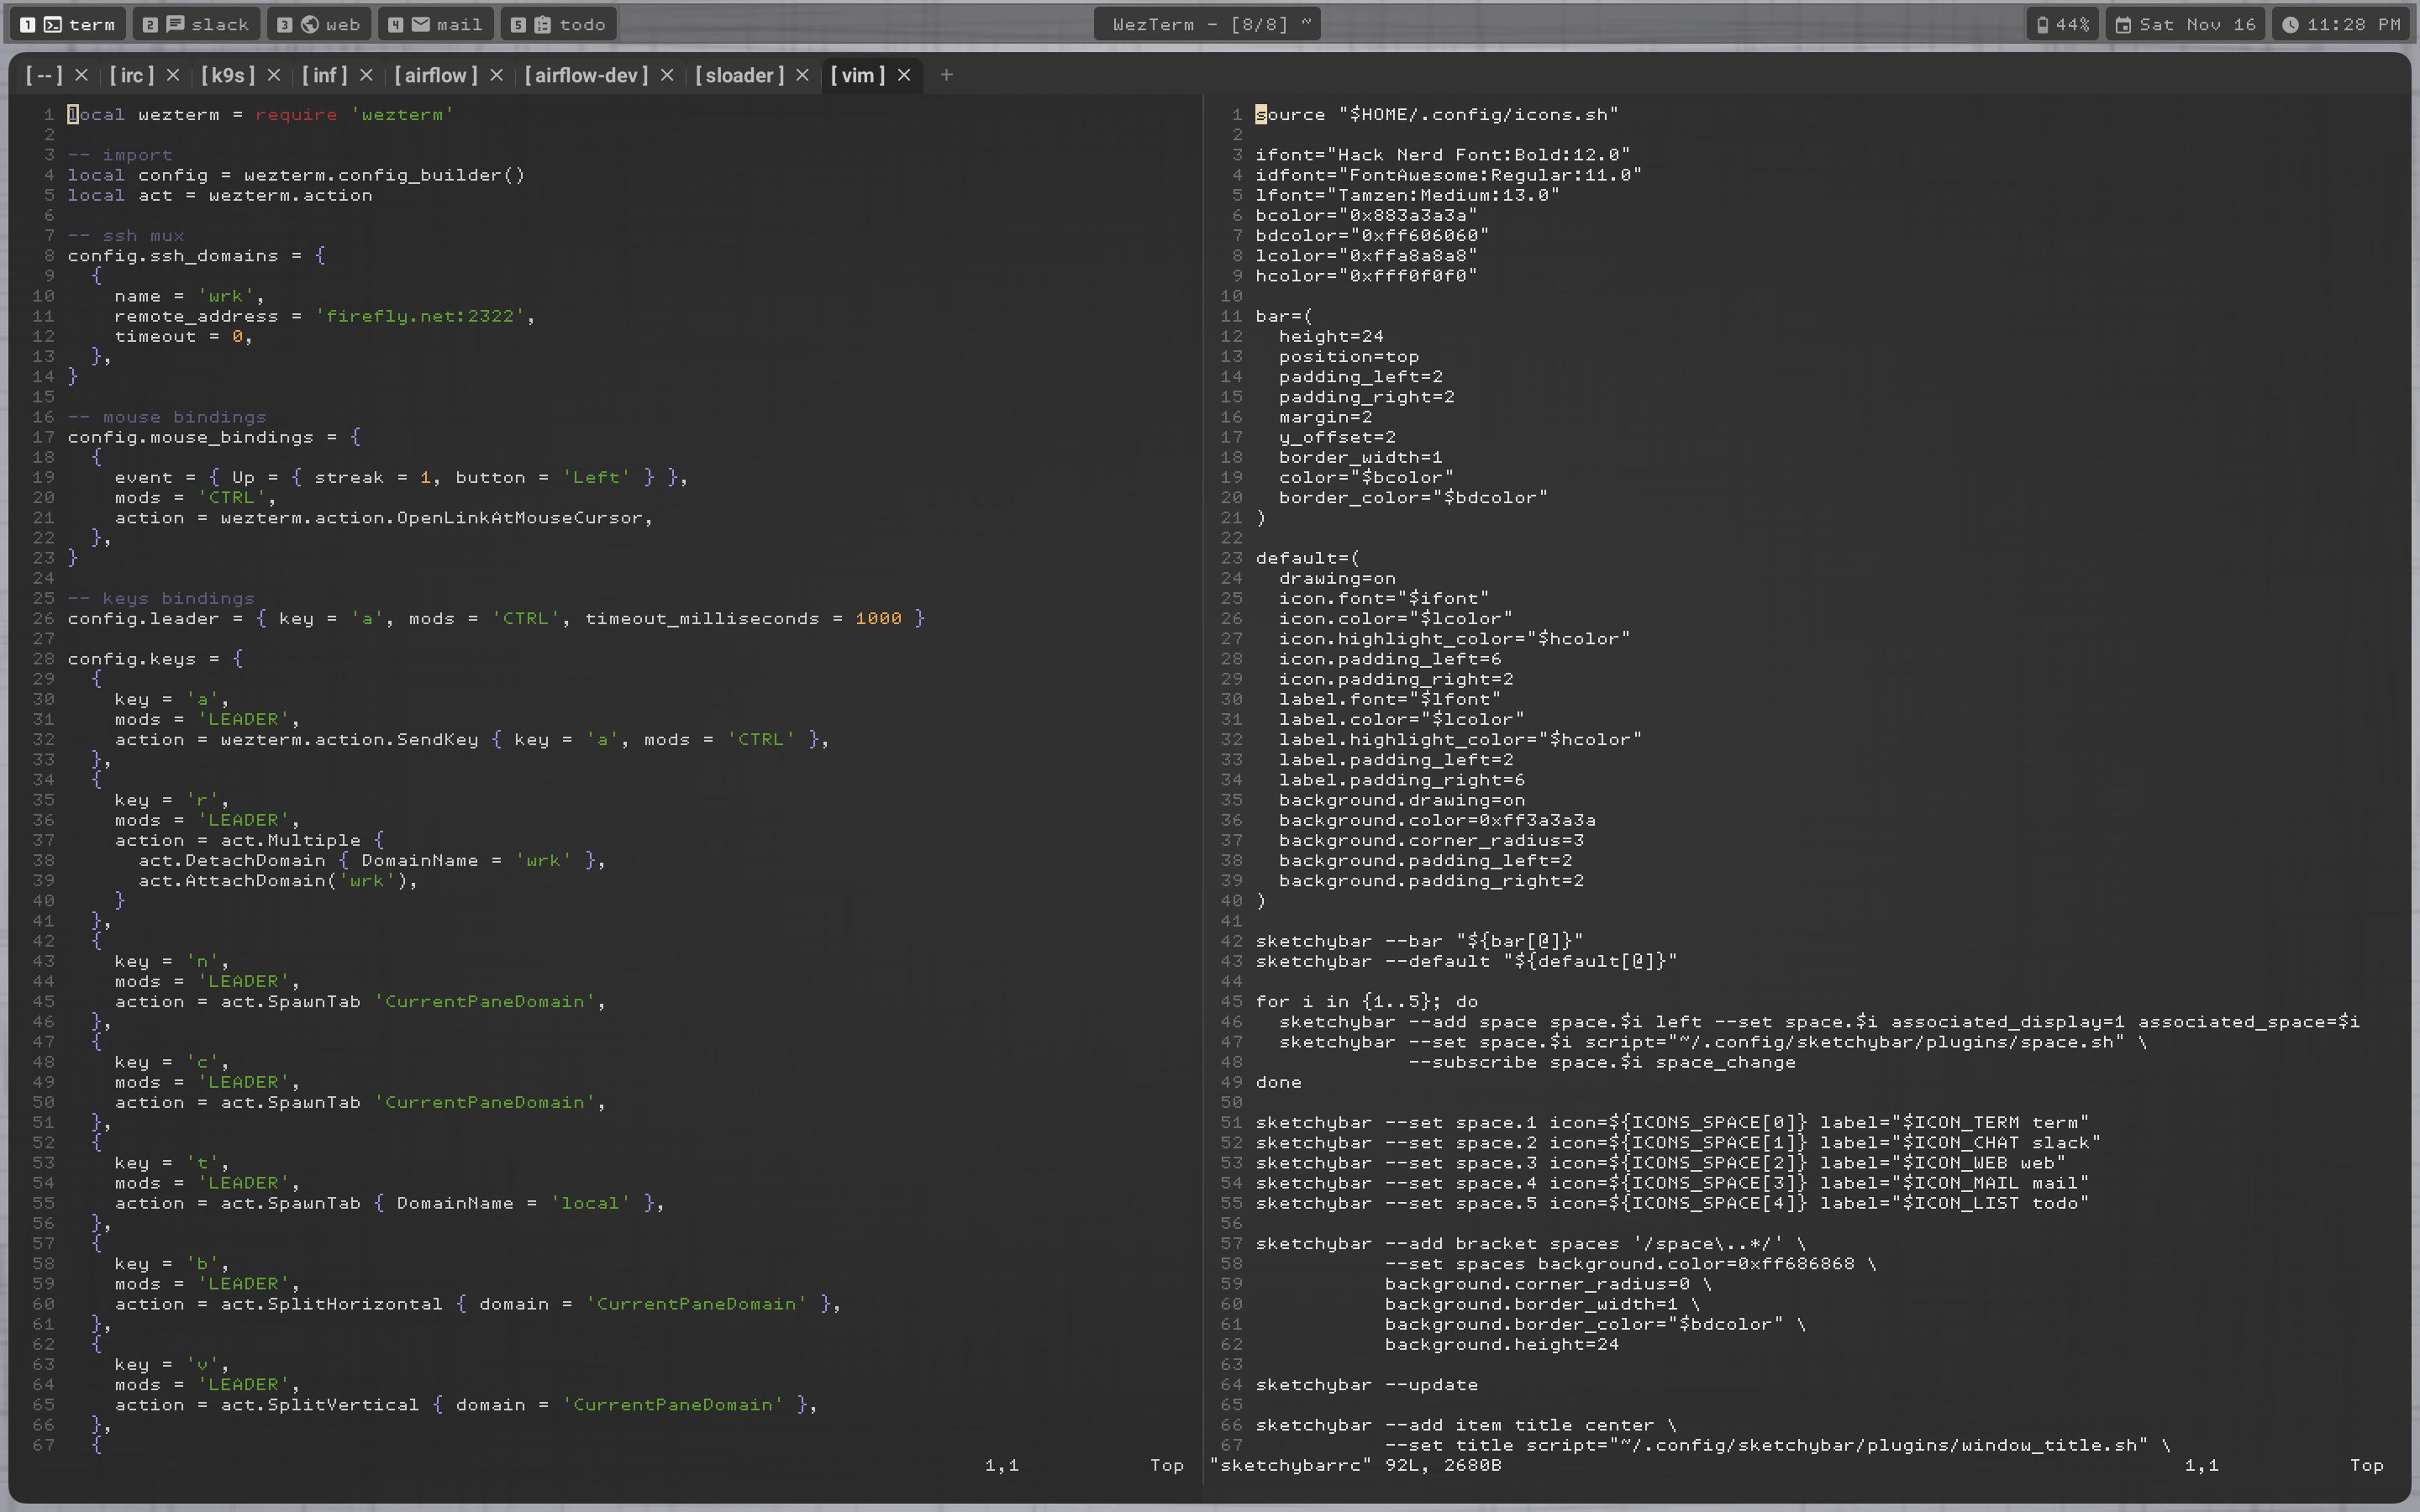Viewport: 2420px width, 1512px height.
Task: Click the battery 44% status item
Action: tap(2063, 24)
